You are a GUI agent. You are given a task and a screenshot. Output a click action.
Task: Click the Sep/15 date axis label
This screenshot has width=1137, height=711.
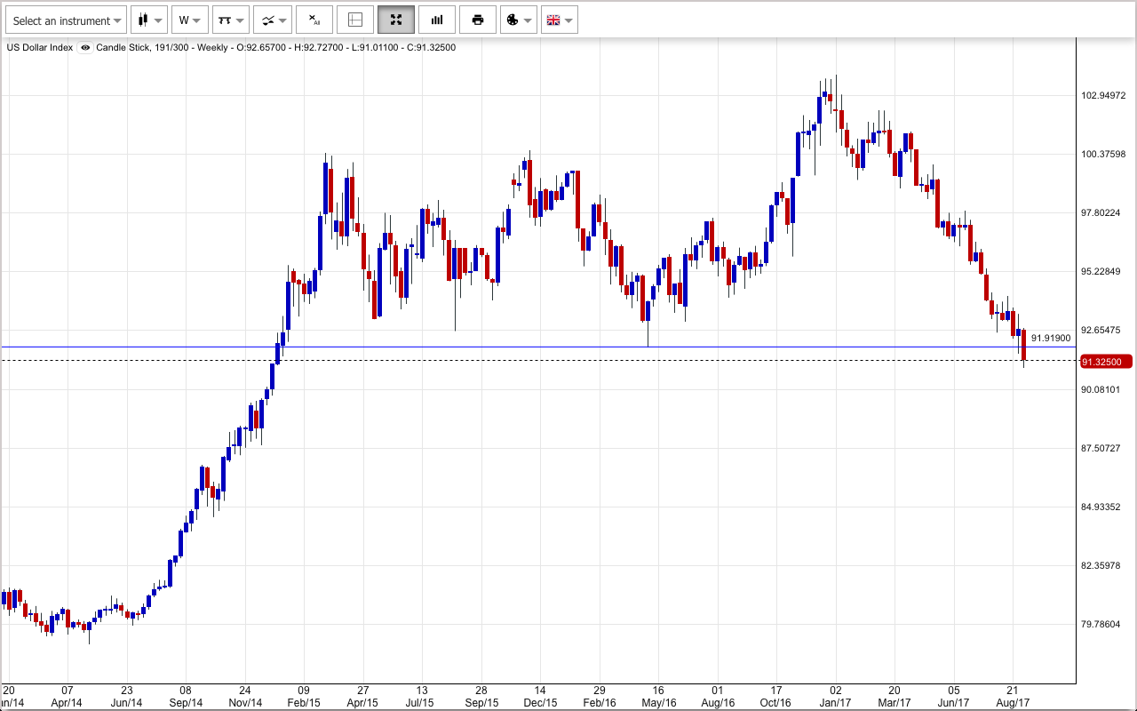click(481, 703)
